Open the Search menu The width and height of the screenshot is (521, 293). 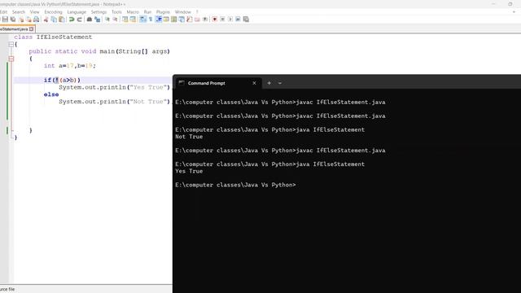coord(19,12)
